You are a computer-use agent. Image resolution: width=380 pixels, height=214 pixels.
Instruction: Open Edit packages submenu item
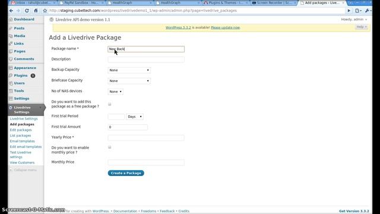21,130
